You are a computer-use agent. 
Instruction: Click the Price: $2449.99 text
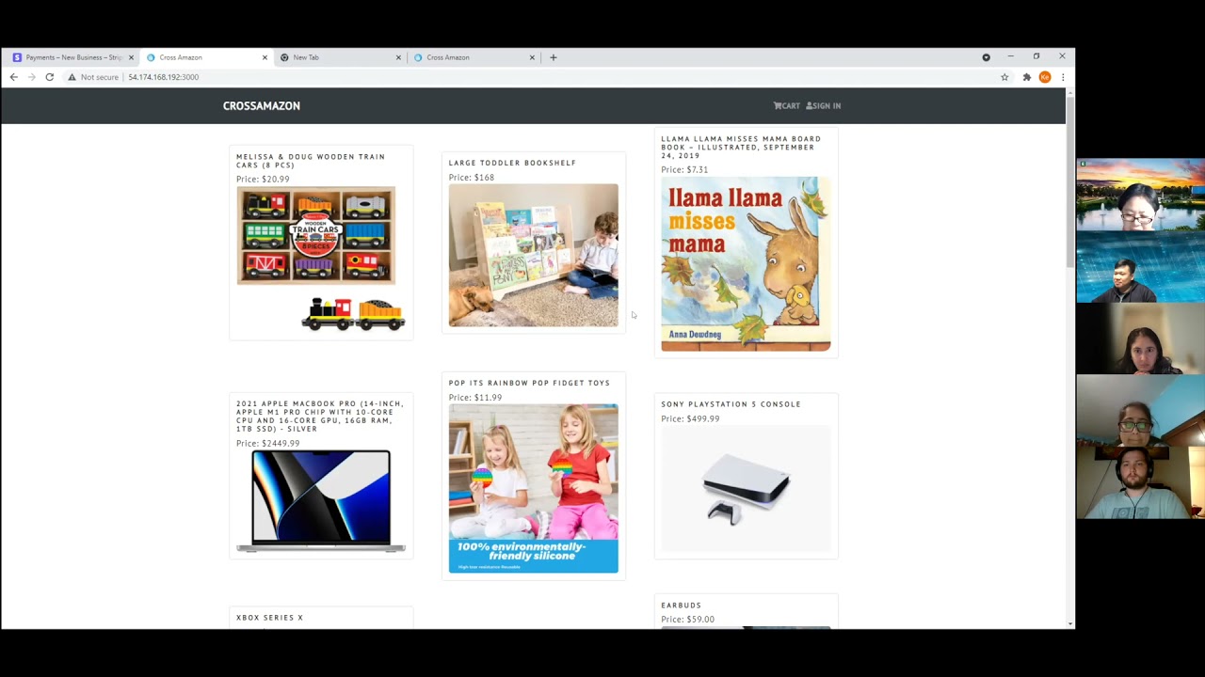click(268, 444)
